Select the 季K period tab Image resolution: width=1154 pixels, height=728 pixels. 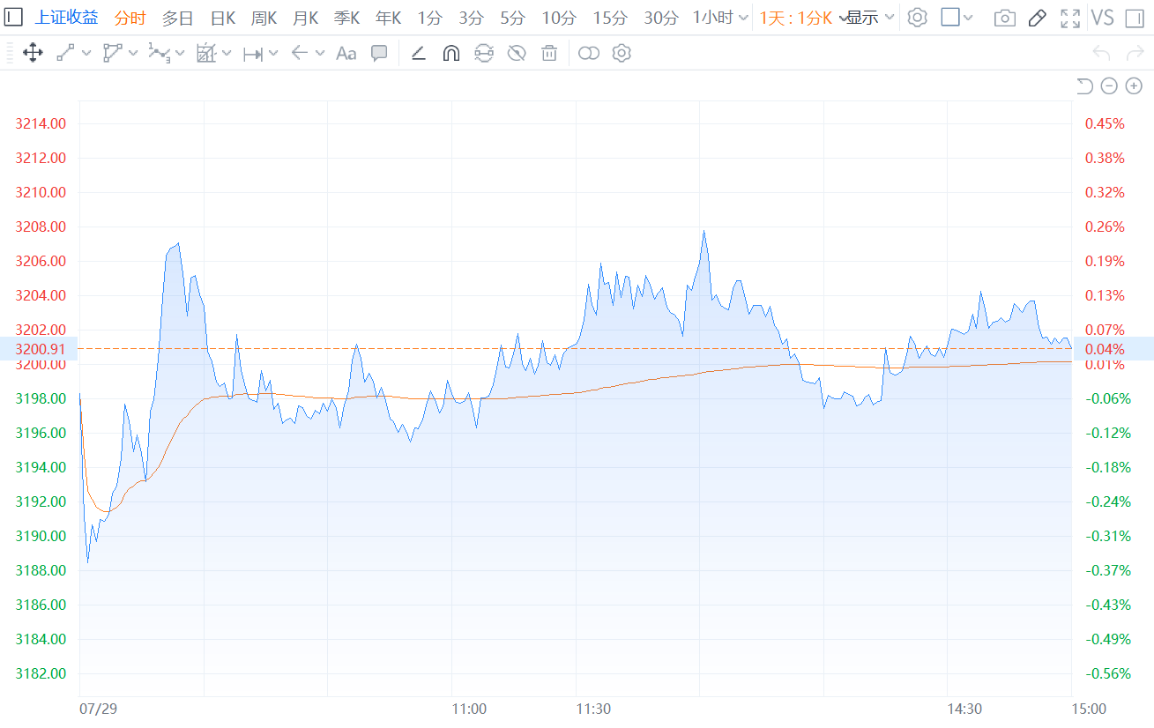coord(346,18)
